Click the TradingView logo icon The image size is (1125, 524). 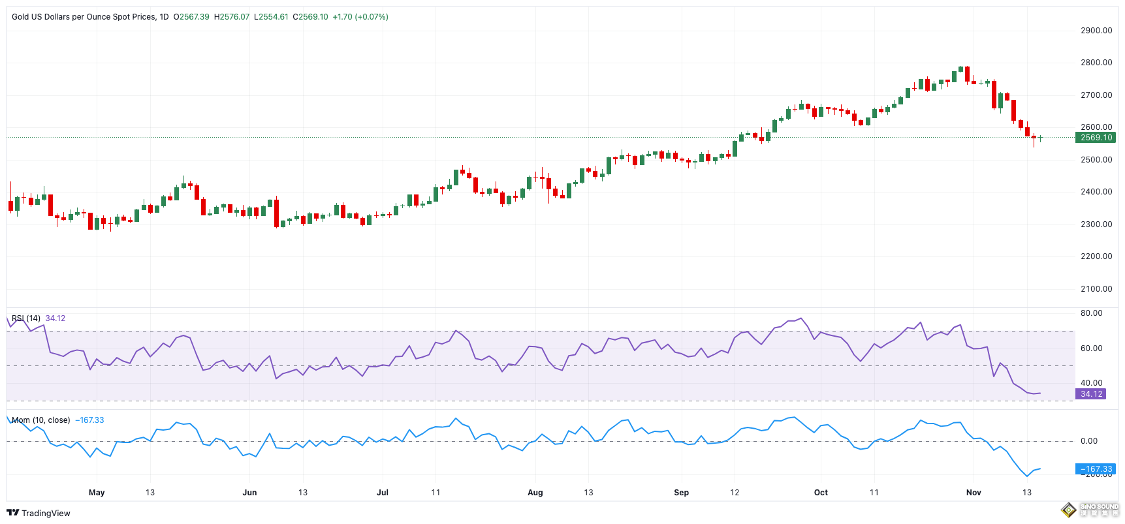(12, 513)
